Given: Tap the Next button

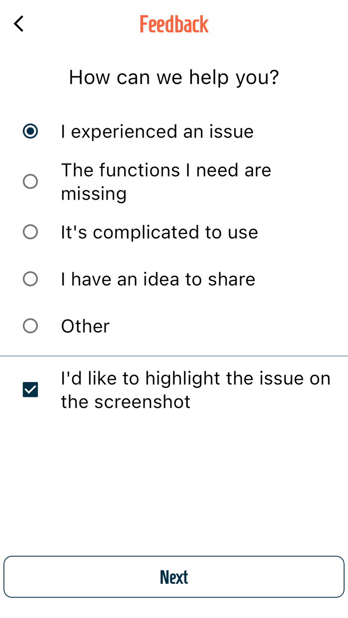Looking at the screenshot, I should [x=174, y=577].
